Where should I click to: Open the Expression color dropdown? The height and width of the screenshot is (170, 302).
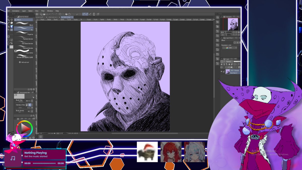[230, 48]
